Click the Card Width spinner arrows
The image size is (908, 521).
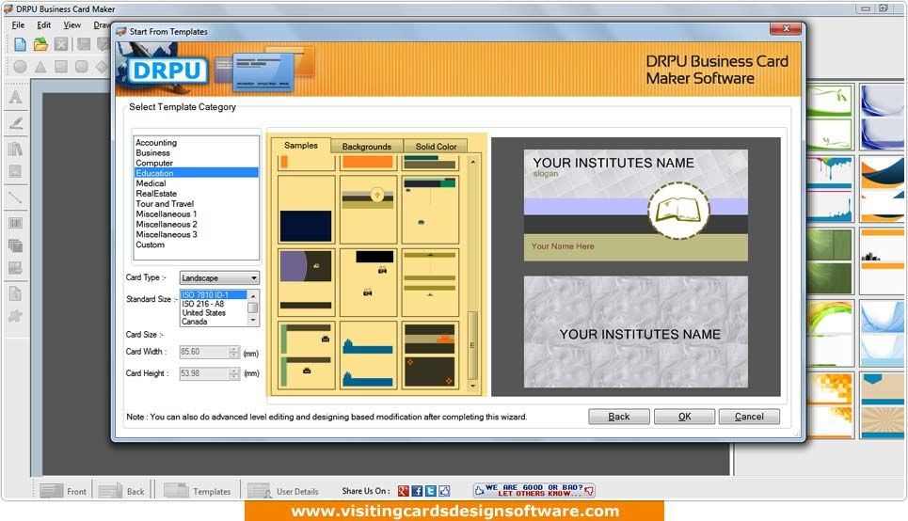click(234, 352)
